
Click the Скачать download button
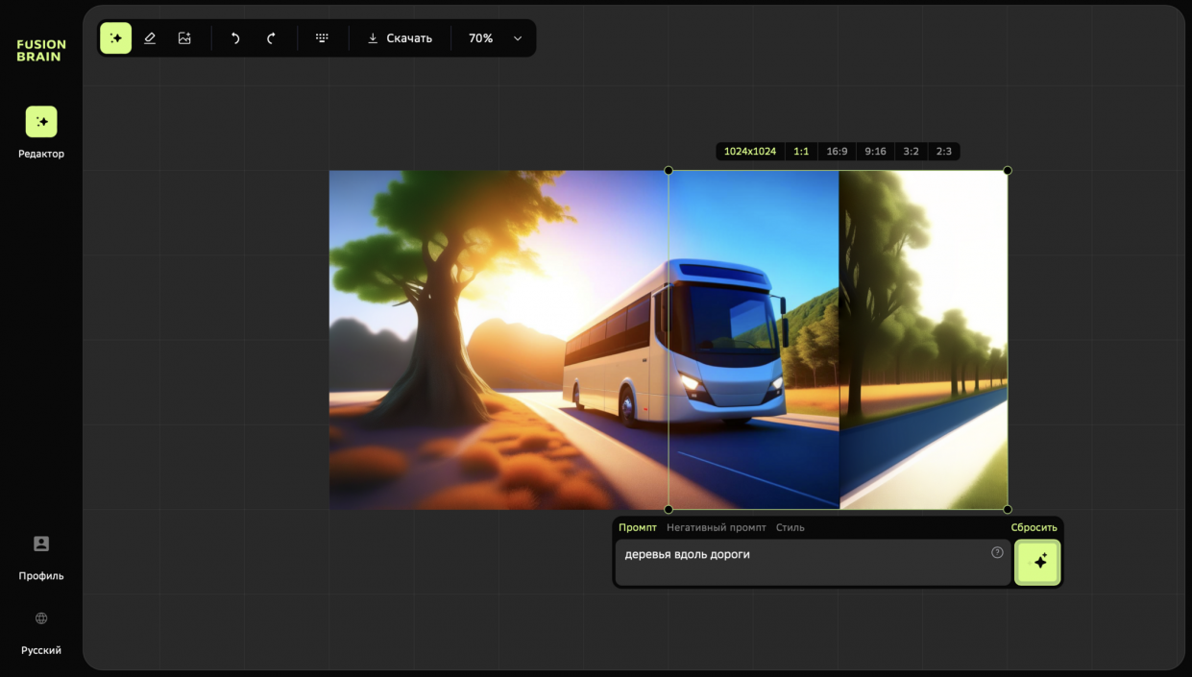point(400,38)
